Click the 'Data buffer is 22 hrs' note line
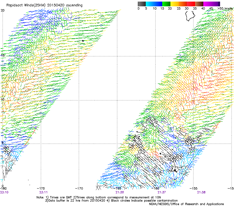 (111, 201)
